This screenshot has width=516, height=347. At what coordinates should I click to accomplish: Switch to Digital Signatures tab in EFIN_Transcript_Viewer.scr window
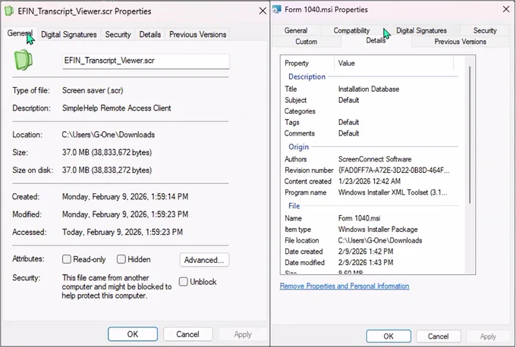pyautogui.click(x=69, y=35)
